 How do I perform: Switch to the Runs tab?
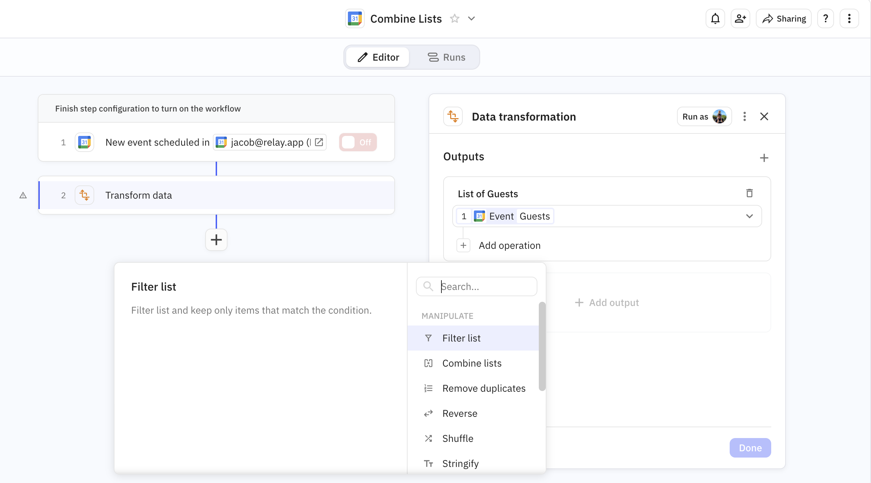[x=446, y=57]
